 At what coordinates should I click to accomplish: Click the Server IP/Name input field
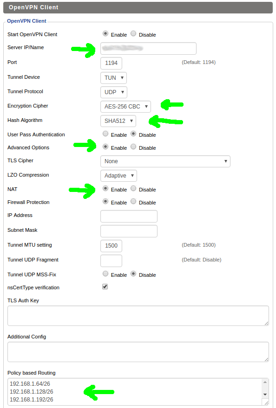coord(148,48)
